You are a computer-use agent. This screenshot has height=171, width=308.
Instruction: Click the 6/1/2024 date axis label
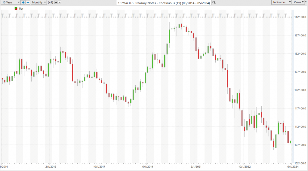(293, 167)
